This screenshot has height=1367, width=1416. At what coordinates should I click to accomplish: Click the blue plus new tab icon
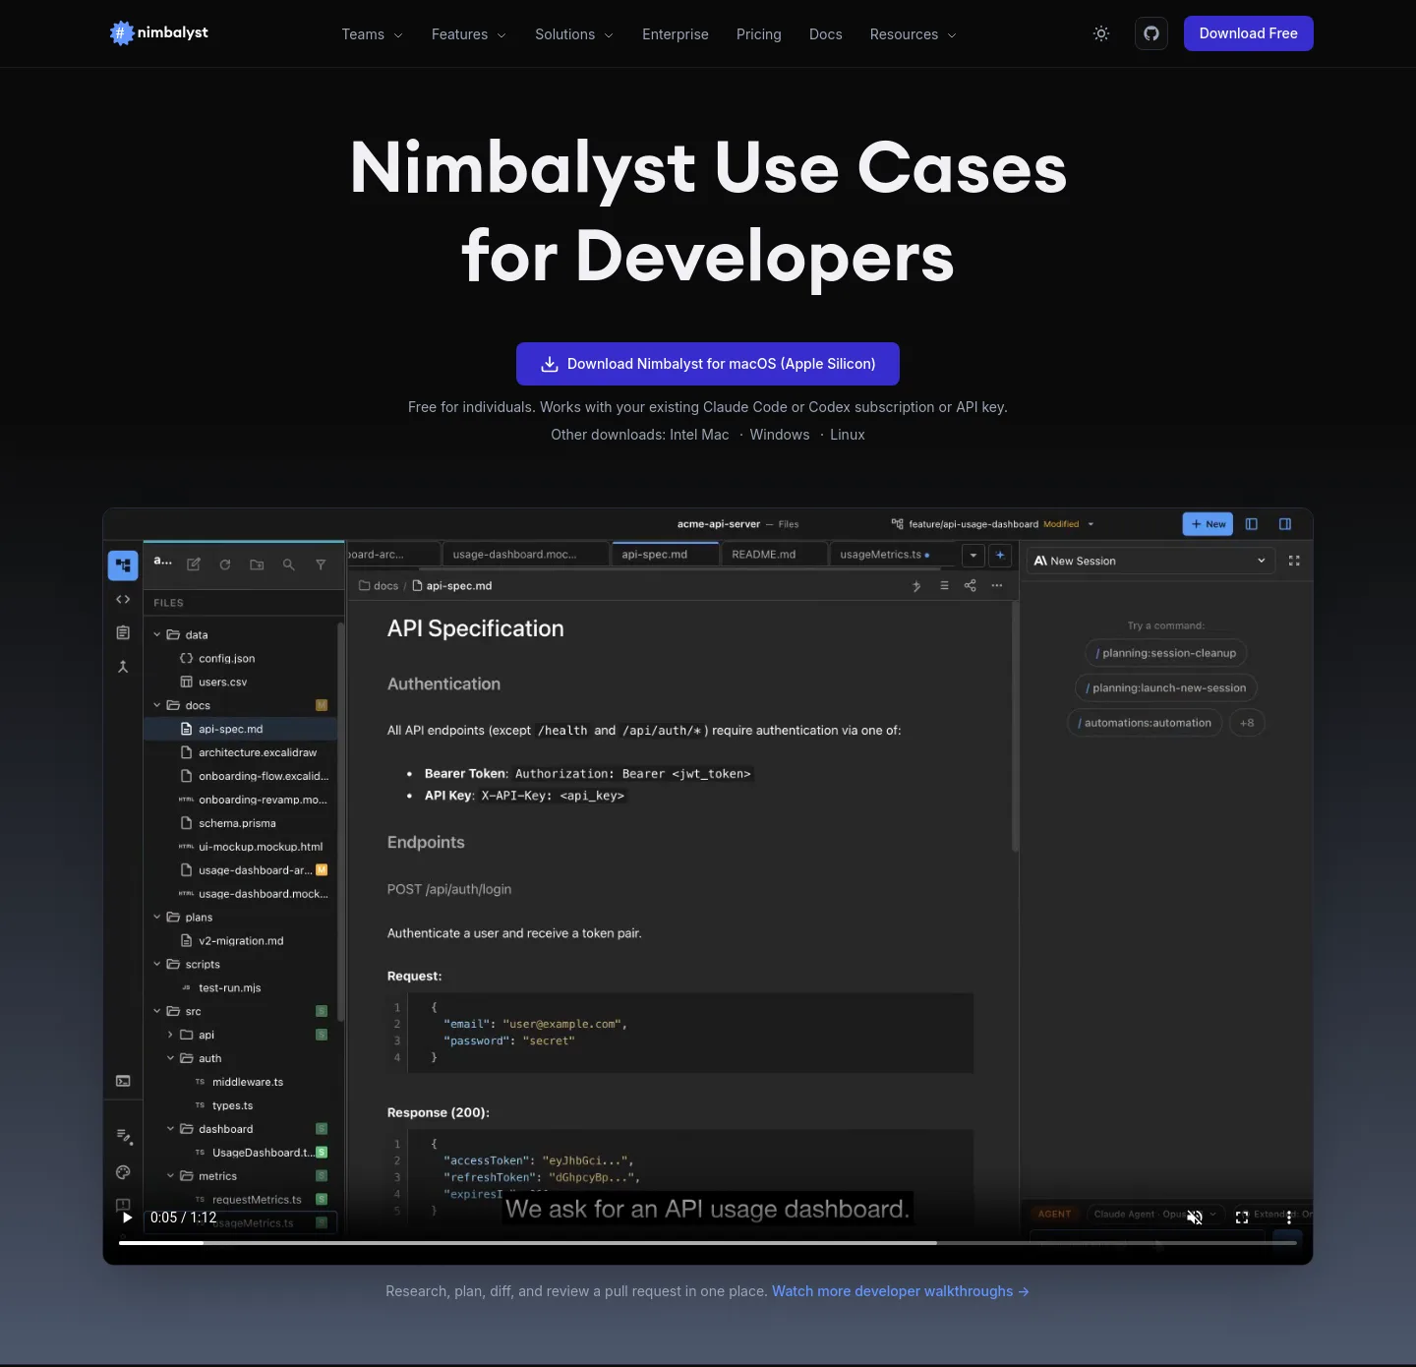tap(1000, 555)
